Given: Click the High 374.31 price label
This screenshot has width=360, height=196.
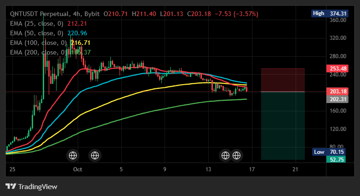Looking at the screenshot, I should coord(330,13).
